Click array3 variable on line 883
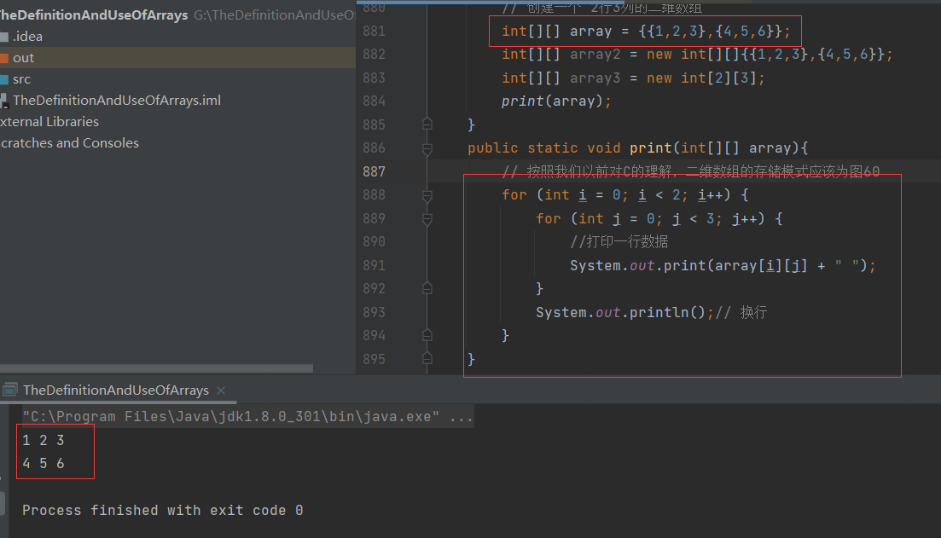The image size is (941, 538). tap(595, 78)
